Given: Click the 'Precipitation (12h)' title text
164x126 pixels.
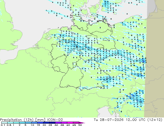Looking at the screenshot, I should pos(17,120).
